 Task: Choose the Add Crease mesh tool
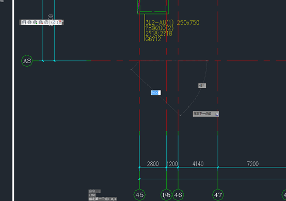pos(53,22)
